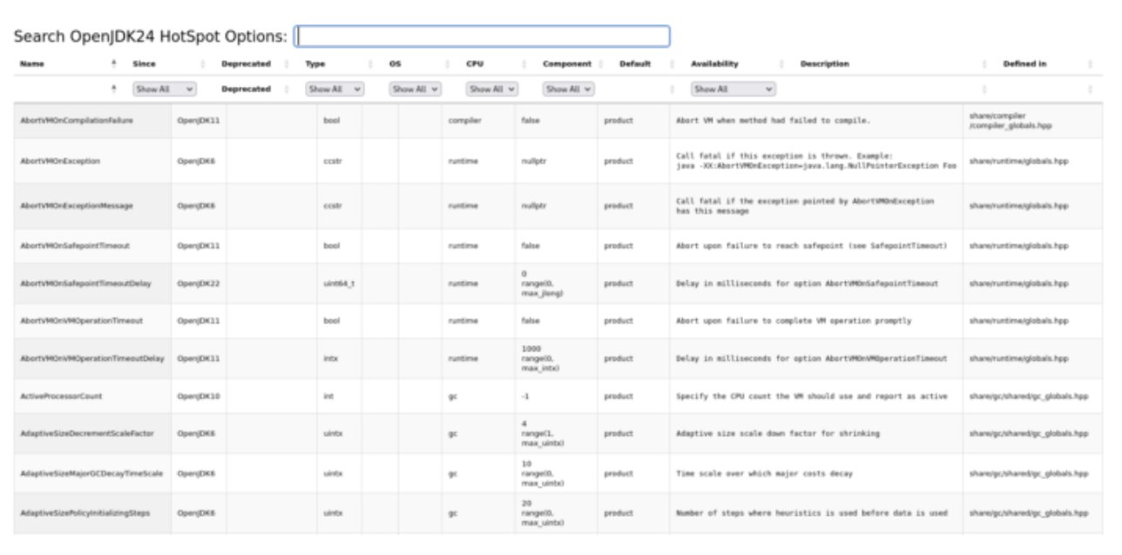Screen dimensions: 1122x555
Task: Focus the Search OpenJDK24 HotSpot Options field
Action: tap(483, 37)
